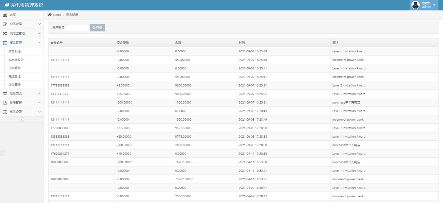This screenshot has width=443, height=203.
Task: Focus the 用户编号 input field
Action: [77, 28]
